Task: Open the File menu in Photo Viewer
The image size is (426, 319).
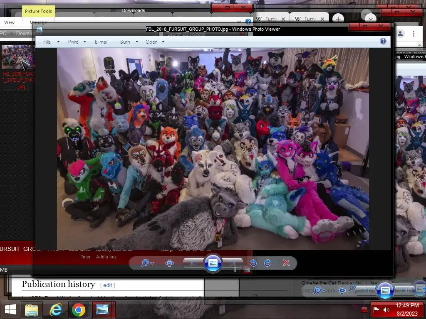Action: coord(47,42)
